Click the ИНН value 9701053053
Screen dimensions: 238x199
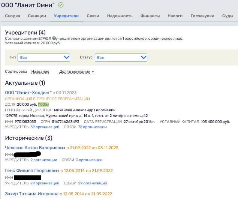[25, 121]
